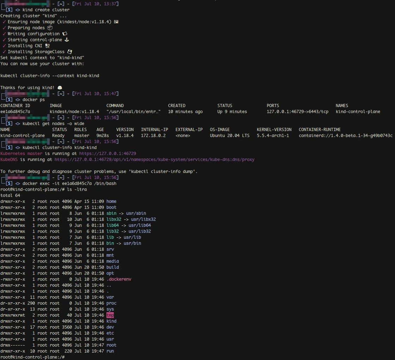Click the 'kind' directory name in listing
This screenshot has height=360, width=395.
point(111,321)
